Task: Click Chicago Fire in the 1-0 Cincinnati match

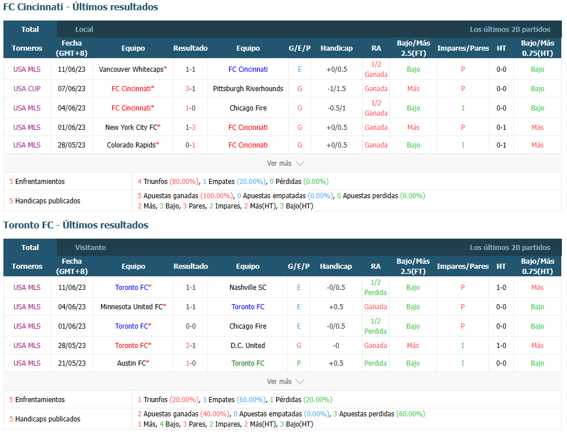Action: click(248, 108)
